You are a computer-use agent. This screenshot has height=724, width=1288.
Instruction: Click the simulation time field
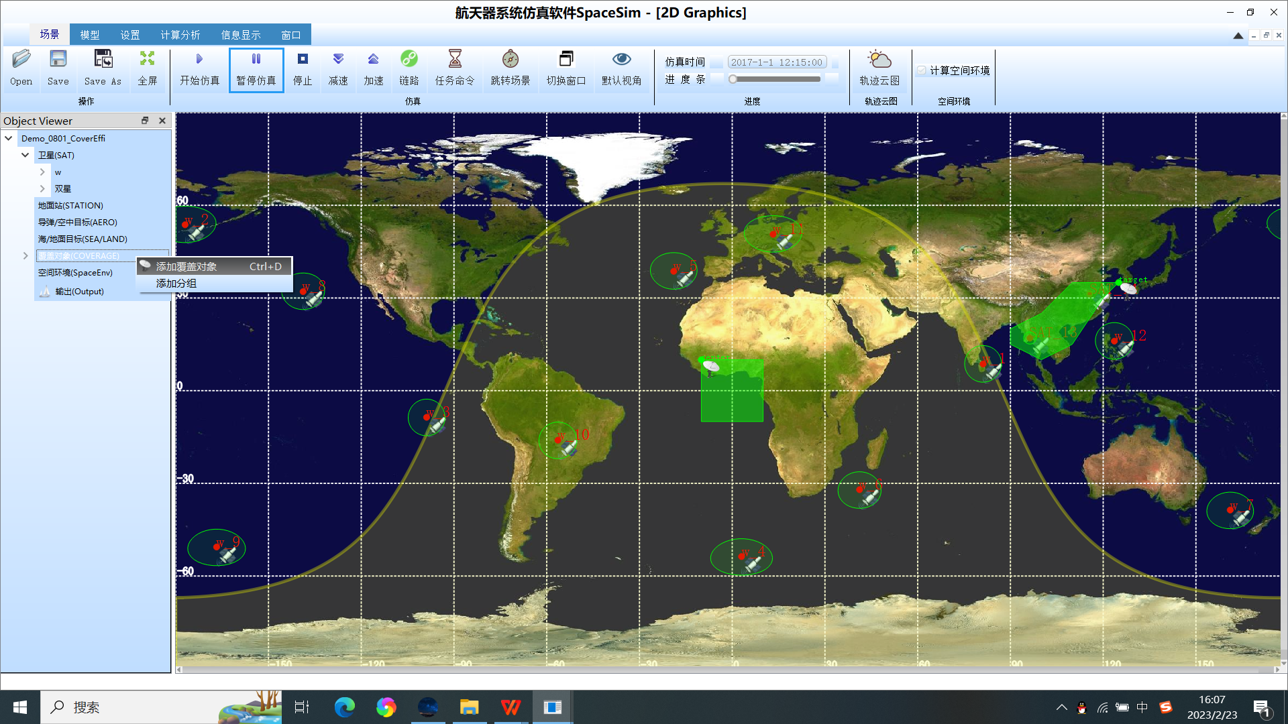click(x=777, y=62)
